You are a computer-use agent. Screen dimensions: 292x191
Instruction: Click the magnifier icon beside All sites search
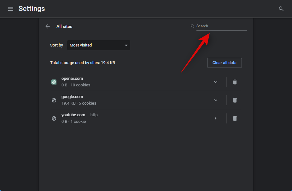tap(192, 26)
